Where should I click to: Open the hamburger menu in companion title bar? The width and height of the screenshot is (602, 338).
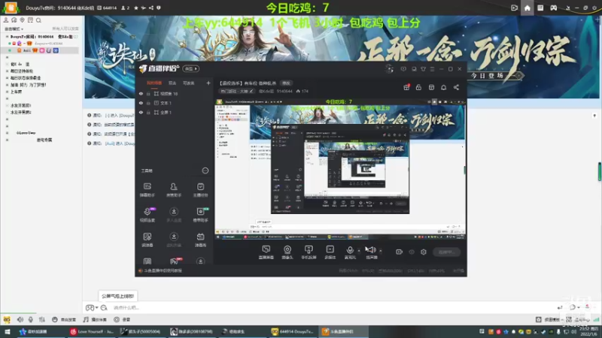point(432,69)
